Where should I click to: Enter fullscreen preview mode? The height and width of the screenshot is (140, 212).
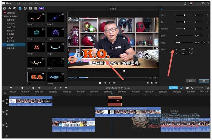click(156, 83)
